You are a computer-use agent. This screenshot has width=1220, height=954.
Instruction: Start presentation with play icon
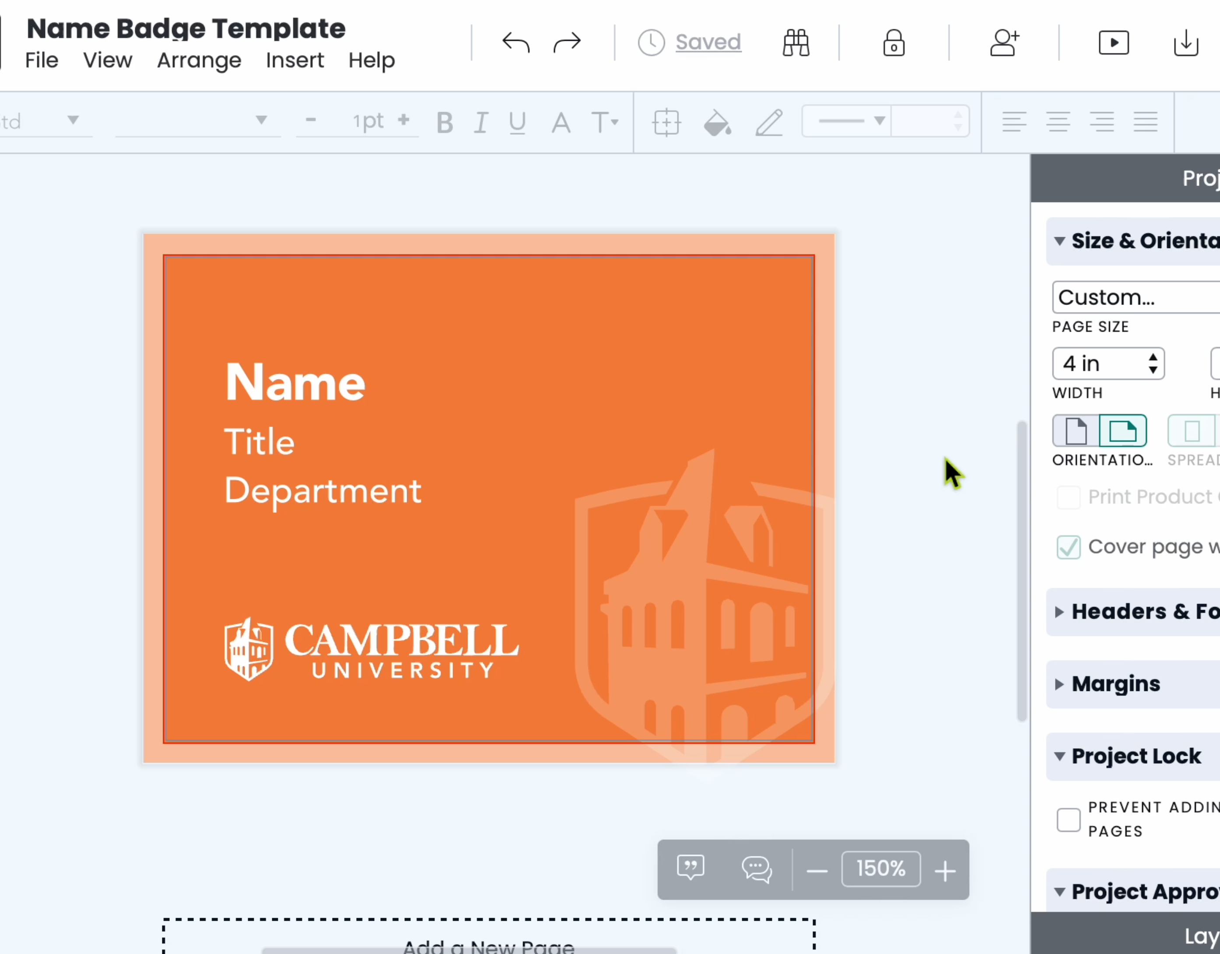pos(1113,42)
